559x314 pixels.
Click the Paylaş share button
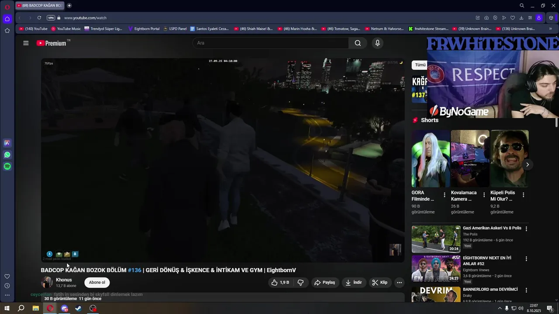tap(325, 283)
